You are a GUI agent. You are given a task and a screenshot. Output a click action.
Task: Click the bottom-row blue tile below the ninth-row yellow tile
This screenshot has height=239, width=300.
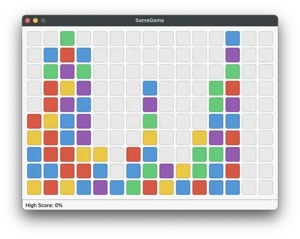tap(183, 188)
